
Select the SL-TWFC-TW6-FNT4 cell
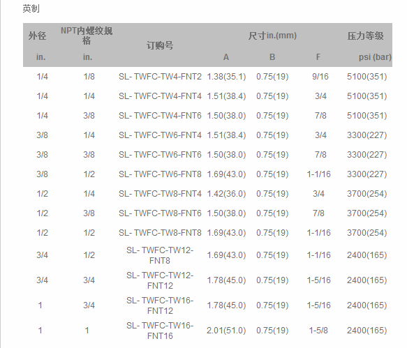coord(160,135)
